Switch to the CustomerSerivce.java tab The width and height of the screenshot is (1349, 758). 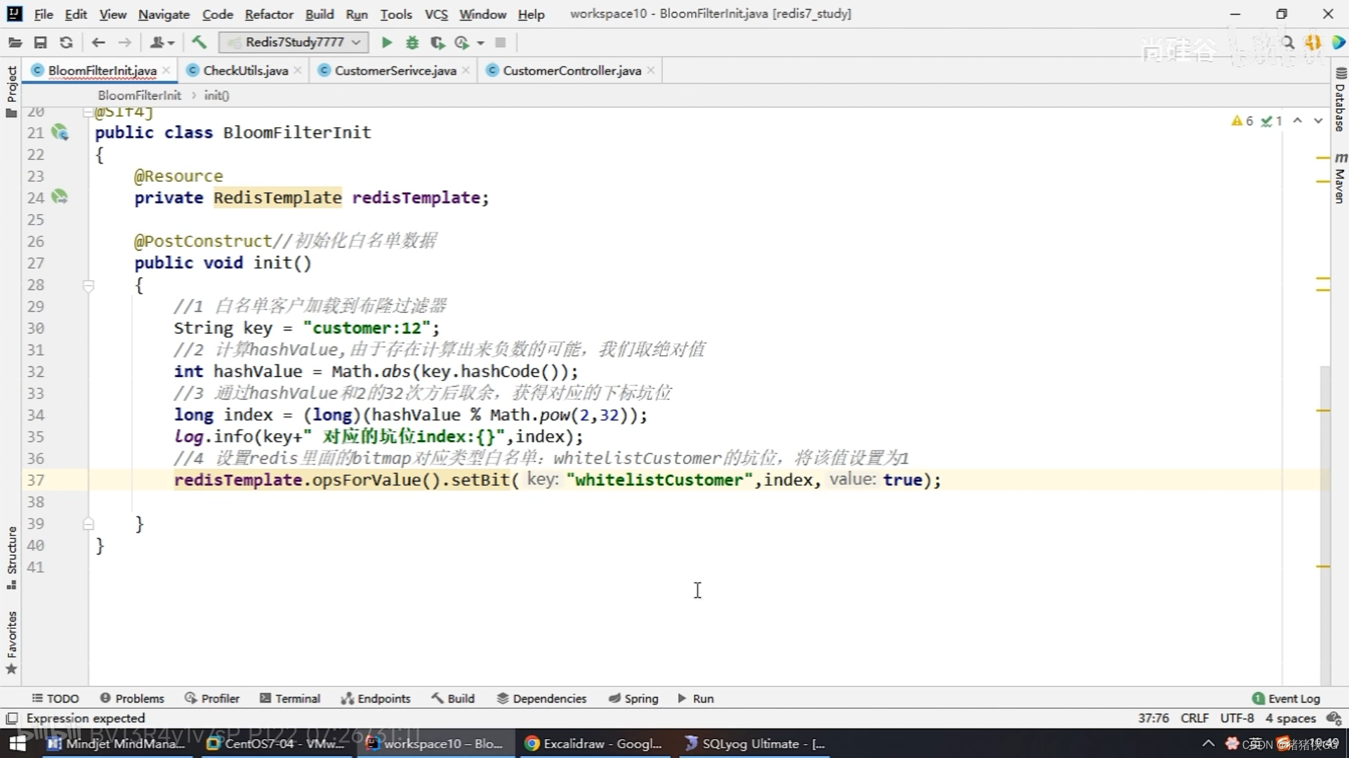pyautogui.click(x=395, y=71)
